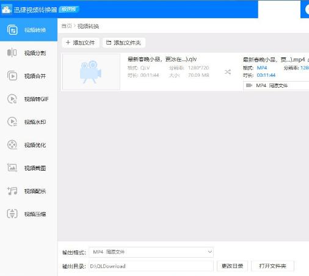Open the file's MP4 同原文件 format selector
Viewport: 309px width, 276px height.
[276, 85]
